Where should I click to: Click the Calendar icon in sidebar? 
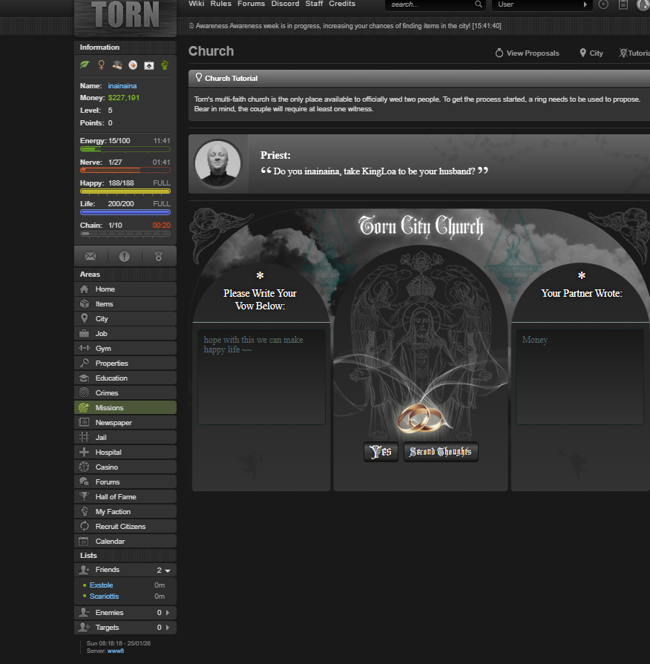point(84,541)
